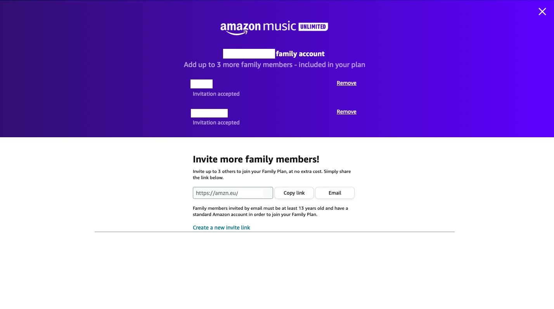Click the second member's redacted name

(209, 113)
